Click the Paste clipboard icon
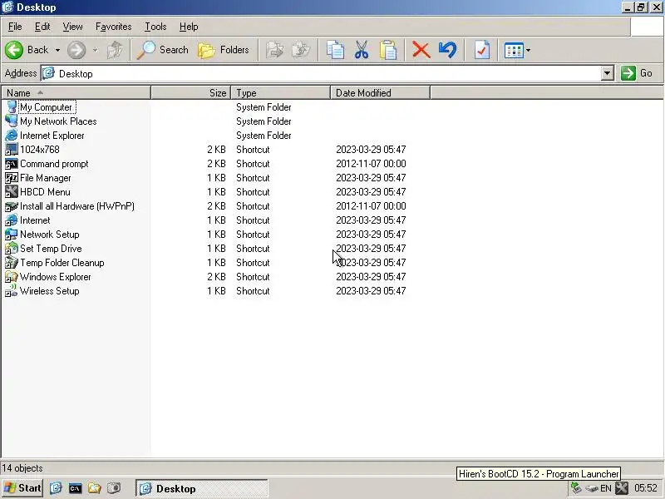 388,50
